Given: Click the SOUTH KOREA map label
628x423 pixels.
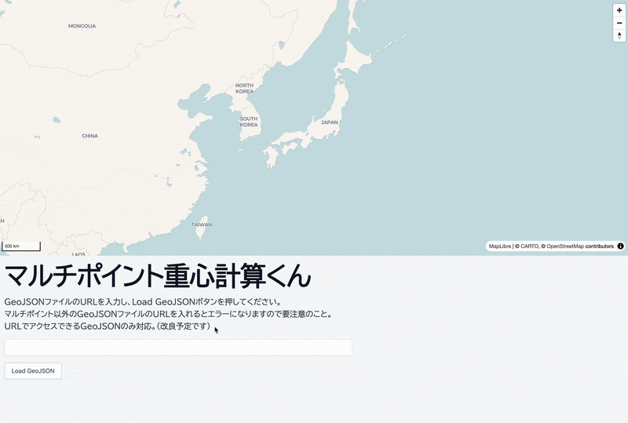Looking at the screenshot, I should 249,122.
